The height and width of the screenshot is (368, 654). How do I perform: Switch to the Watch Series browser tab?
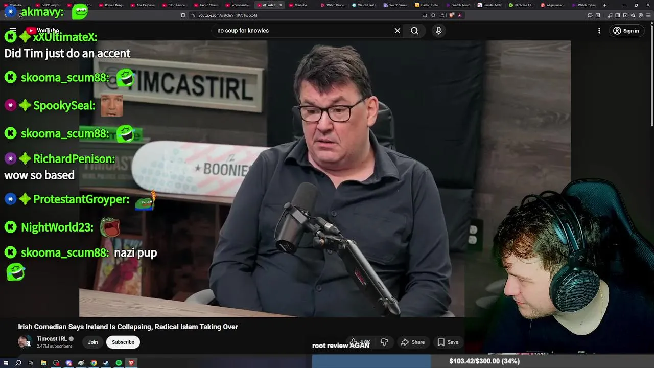396,5
